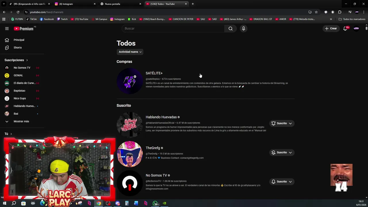Open the TheGrefg channel title
Image resolution: width=368 pixels, height=207 pixels.
coord(153,148)
